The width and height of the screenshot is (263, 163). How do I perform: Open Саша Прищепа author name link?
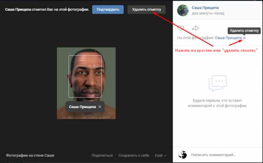click(205, 8)
